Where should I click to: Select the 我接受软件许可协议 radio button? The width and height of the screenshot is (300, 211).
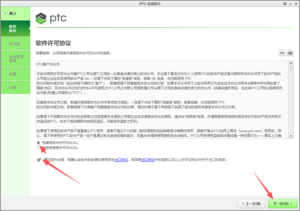pos(38,143)
